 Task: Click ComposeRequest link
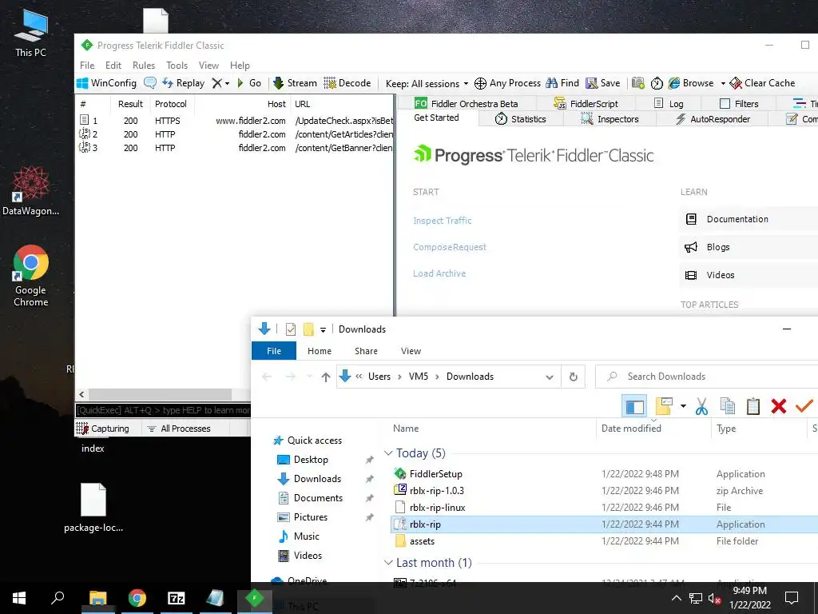tap(449, 247)
